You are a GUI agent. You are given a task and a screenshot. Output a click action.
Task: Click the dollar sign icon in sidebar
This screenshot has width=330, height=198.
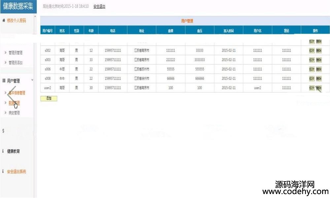pos(3,131)
